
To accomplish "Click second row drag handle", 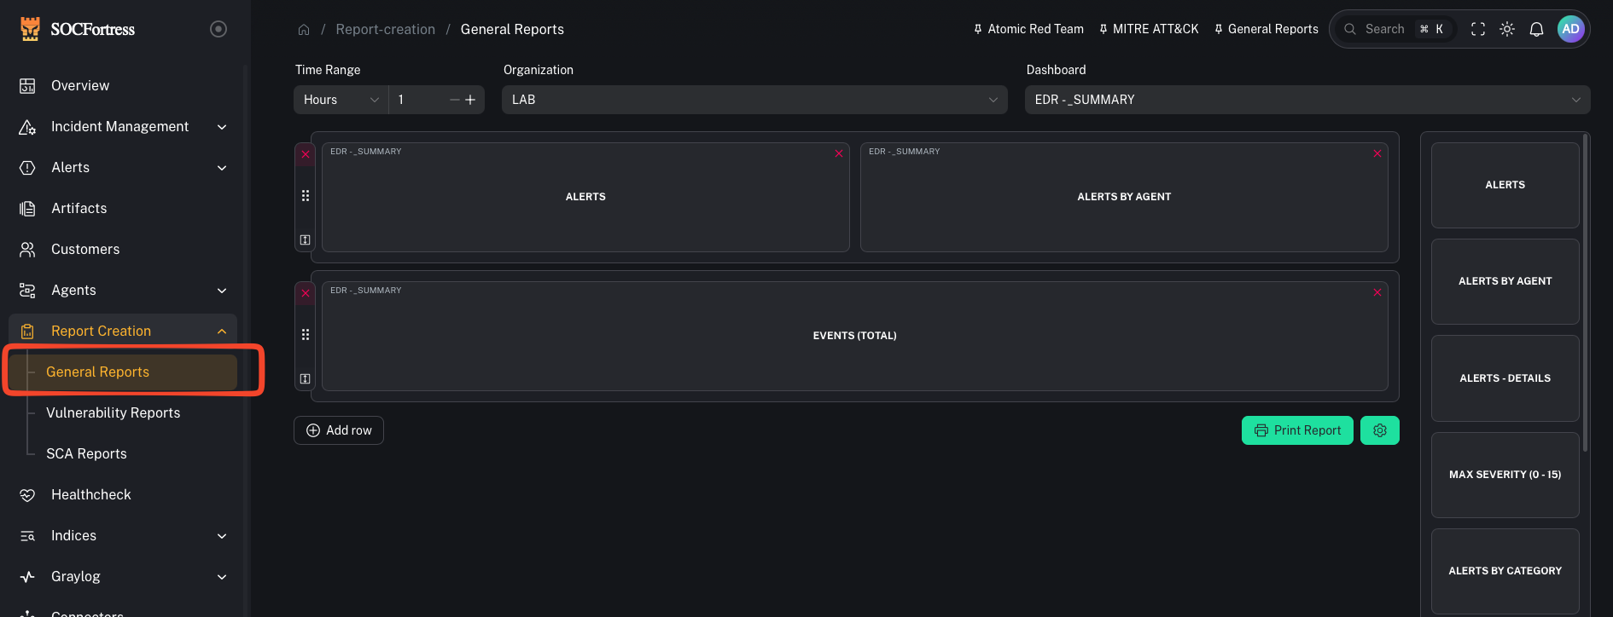I will [x=306, y=335].
